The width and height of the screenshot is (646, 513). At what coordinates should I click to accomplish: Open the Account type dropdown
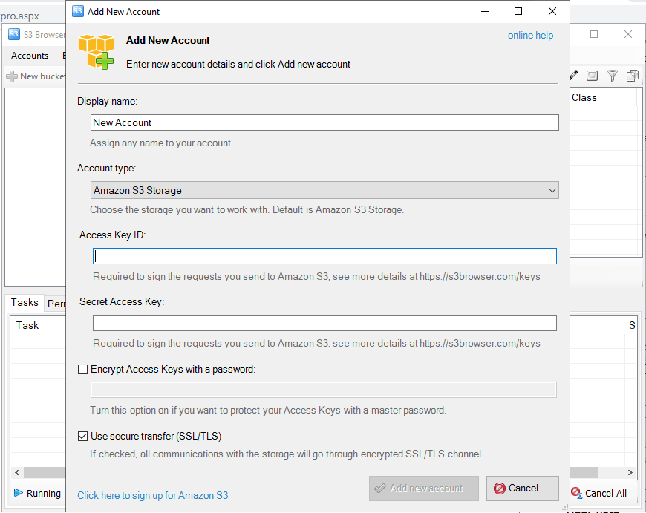[324, 190]
